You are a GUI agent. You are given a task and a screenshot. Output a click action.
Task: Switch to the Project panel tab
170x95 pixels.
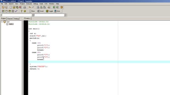point(3,18)
